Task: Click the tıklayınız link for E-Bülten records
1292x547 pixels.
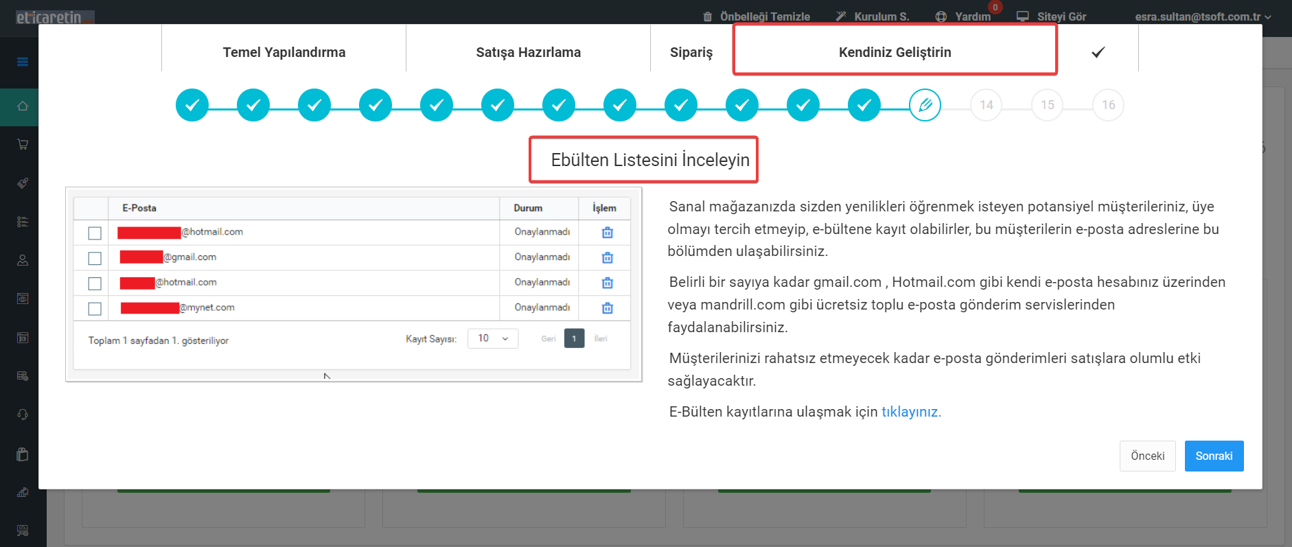Action: pyautogui.click(x=911, y=412)
